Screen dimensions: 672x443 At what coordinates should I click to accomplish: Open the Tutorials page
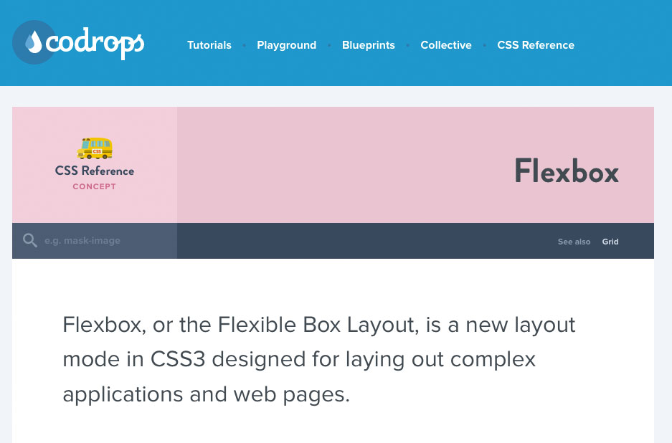pos(209,45)
